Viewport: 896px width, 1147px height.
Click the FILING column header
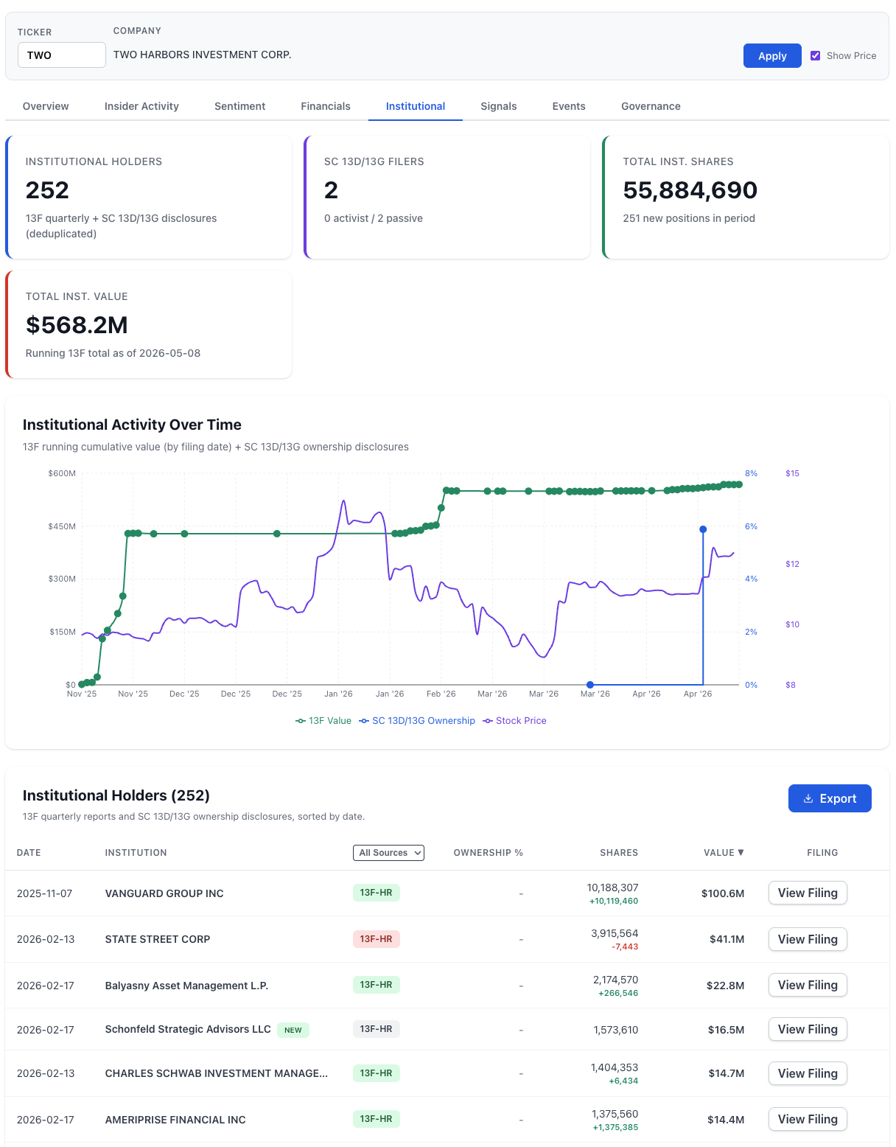coord(822,853)
